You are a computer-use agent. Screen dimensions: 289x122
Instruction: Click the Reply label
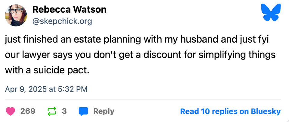[104, 111]
